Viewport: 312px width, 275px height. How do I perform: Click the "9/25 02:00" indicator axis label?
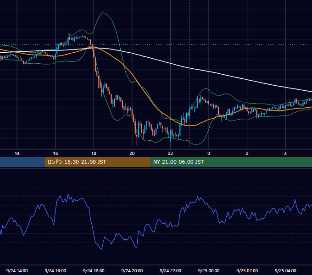(x=247, y=270)
